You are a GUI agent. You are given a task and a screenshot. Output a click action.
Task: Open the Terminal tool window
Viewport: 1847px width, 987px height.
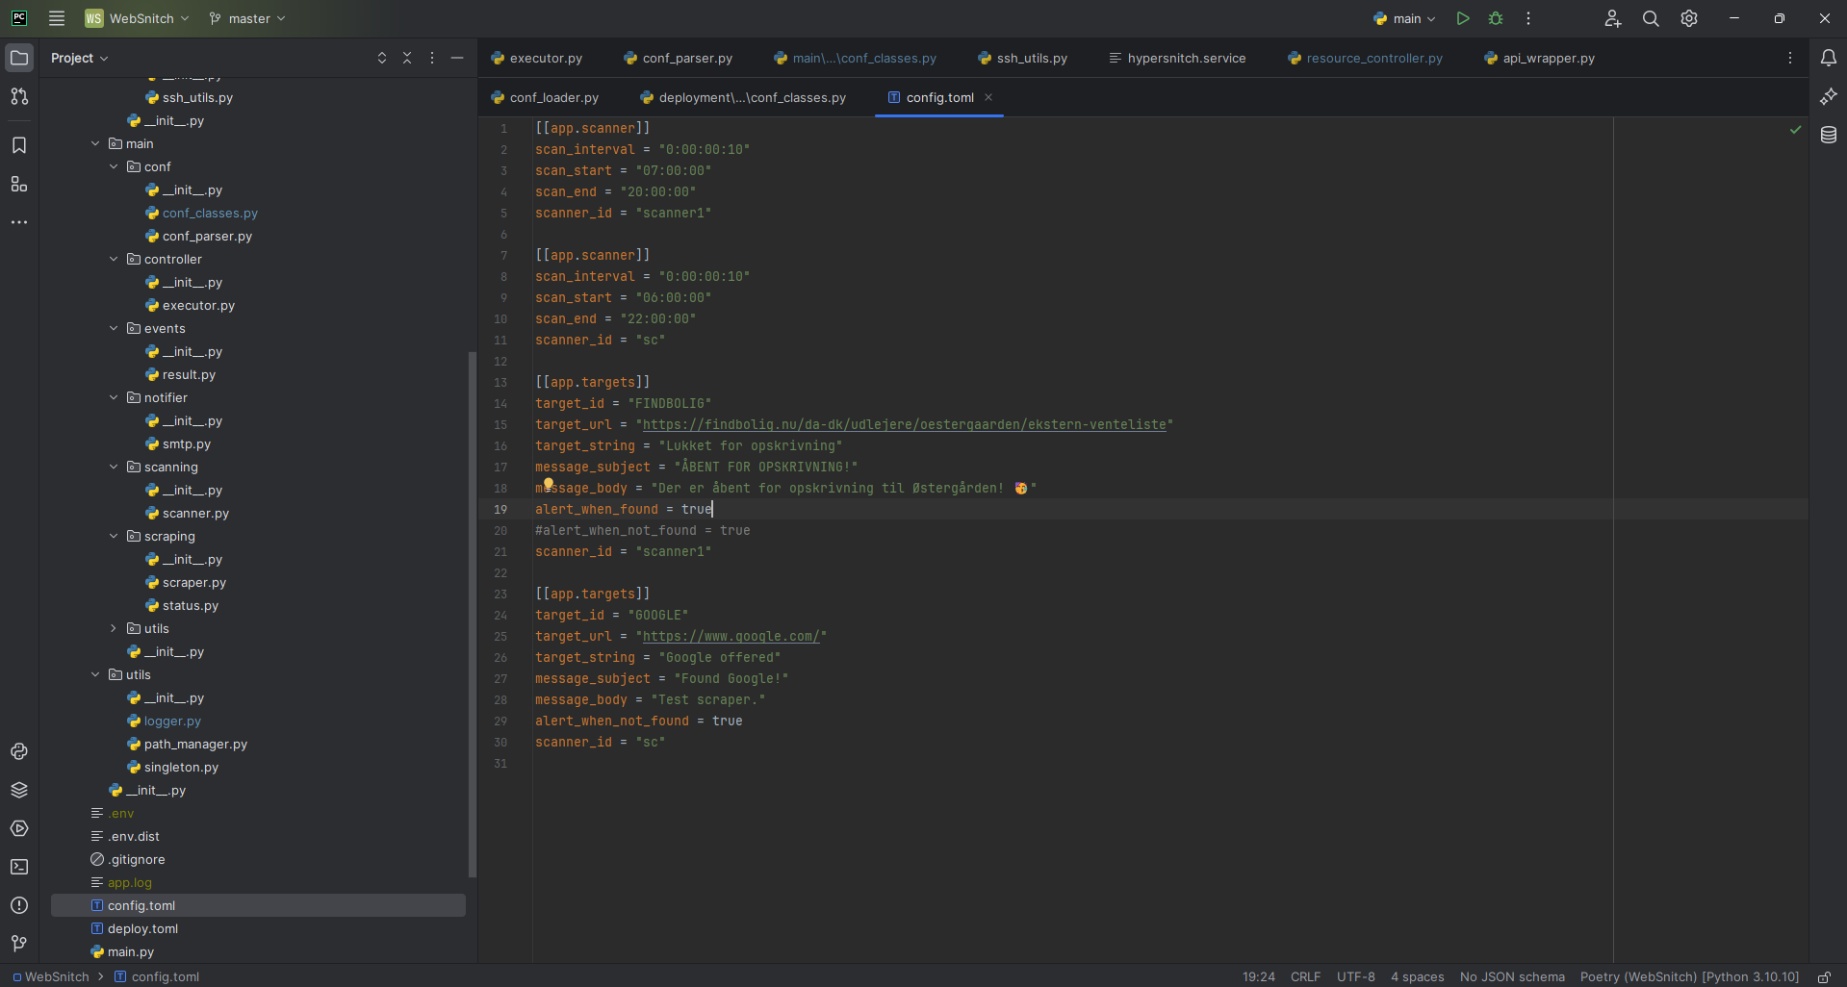click(x=19, y=867)
